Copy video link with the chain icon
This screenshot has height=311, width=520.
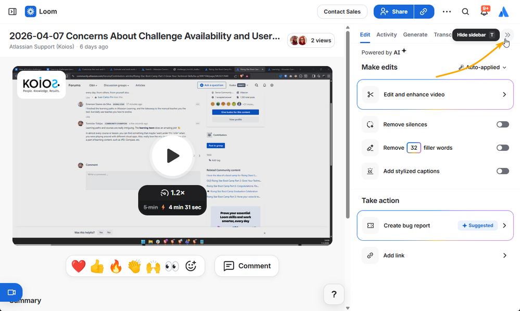[x=424, y=11]
